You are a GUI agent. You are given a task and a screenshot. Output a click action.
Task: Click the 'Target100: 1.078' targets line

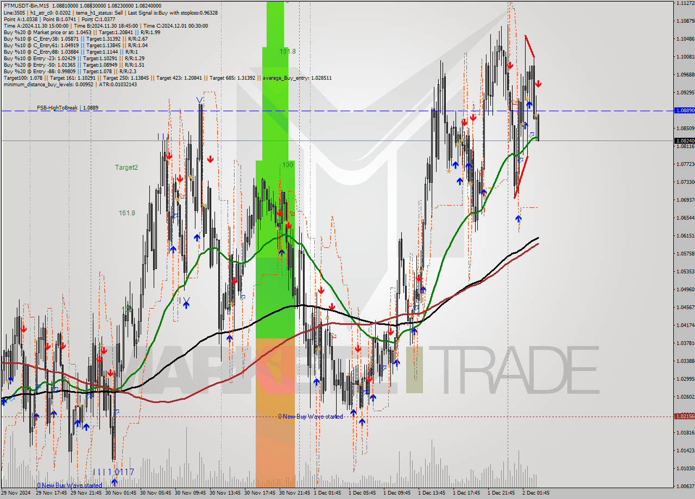167,78
